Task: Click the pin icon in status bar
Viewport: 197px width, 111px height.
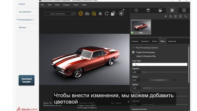Action: (x=128, y=102)
